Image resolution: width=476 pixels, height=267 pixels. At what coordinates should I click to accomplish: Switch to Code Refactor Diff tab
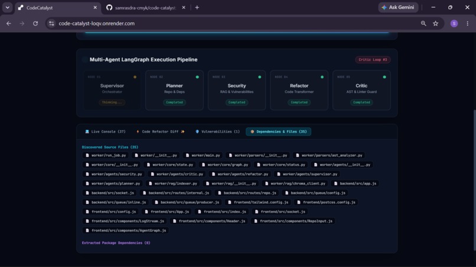tap(160, 131)
